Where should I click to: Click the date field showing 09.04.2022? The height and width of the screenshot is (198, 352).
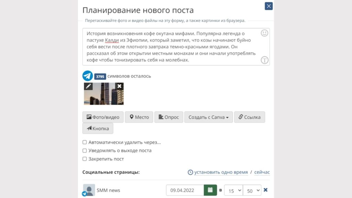185,190
